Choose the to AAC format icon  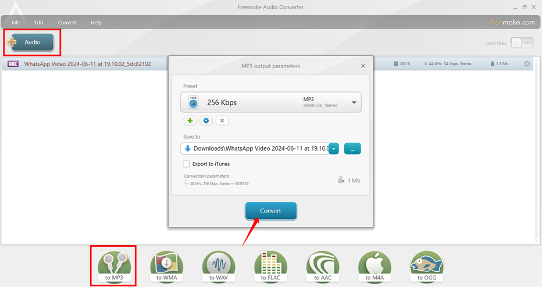(x=323, y=267)
